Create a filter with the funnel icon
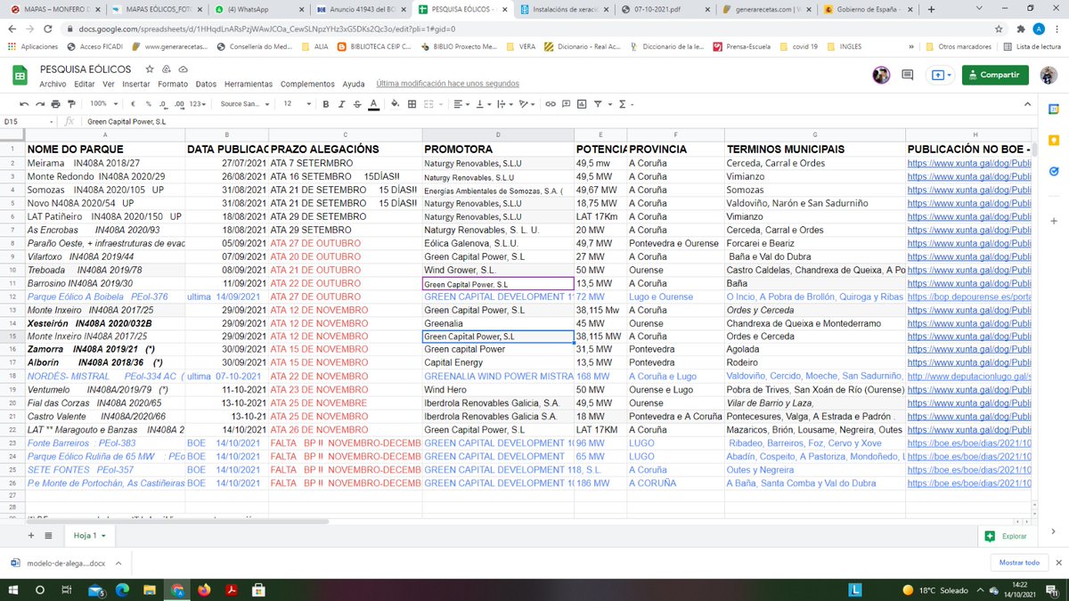Image resolution: width=1069 pixels, height=601 pixels. [598, 104]
